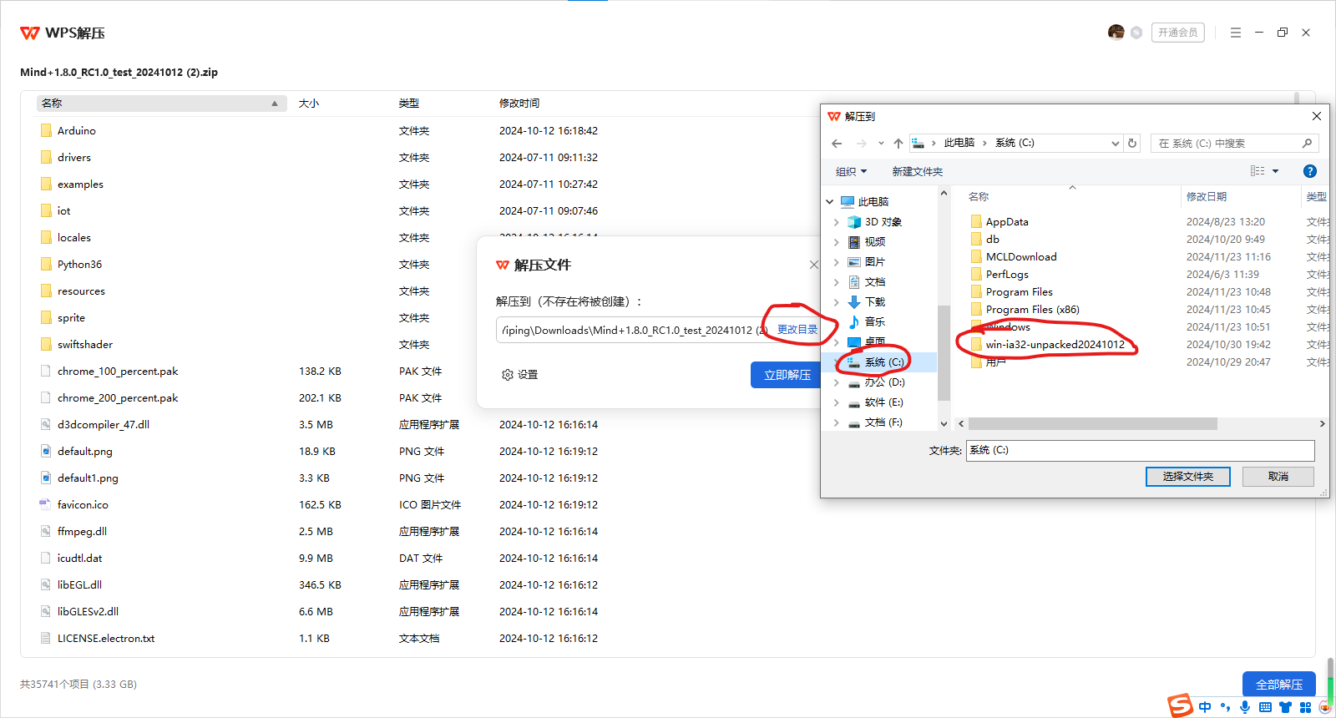
Task: Click the magnifier icon in dialog search box
Action: (x=1307, y=144)
